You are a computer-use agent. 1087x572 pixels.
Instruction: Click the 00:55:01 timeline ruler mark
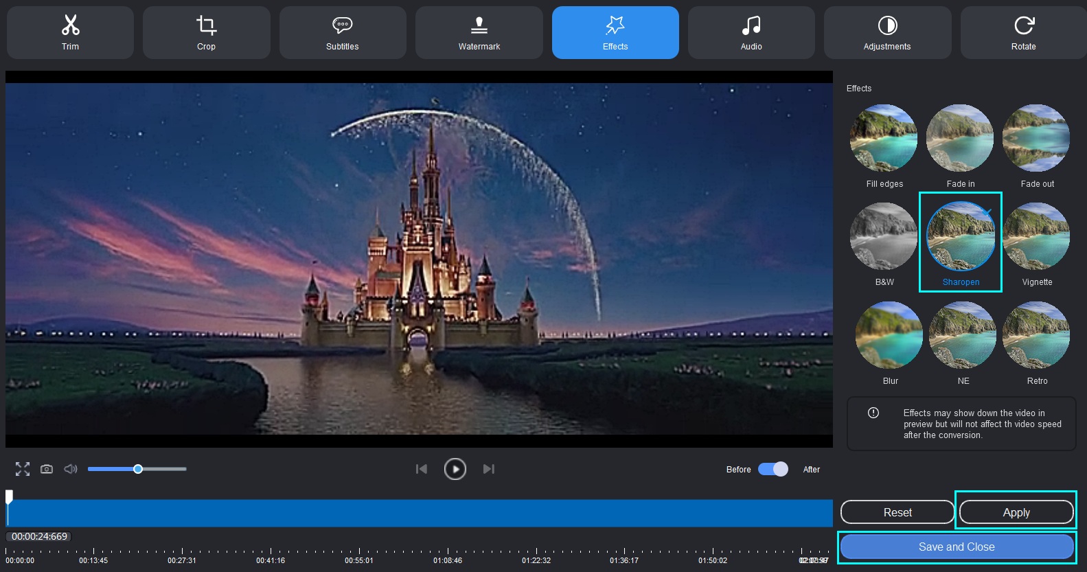[x=359, y=560]
